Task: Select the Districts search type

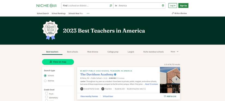Action: 45,81
